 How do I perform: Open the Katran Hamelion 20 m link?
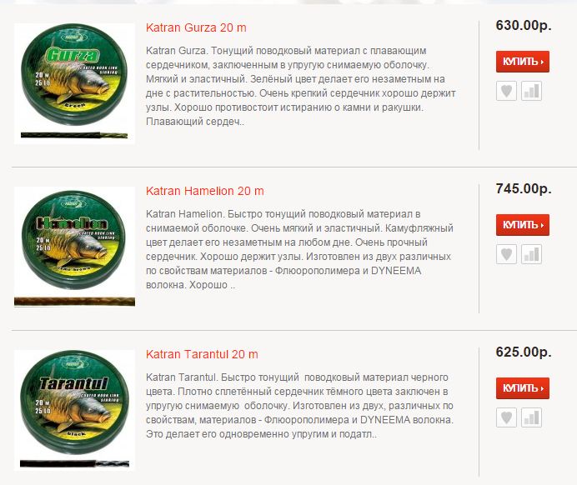point(204,191)
